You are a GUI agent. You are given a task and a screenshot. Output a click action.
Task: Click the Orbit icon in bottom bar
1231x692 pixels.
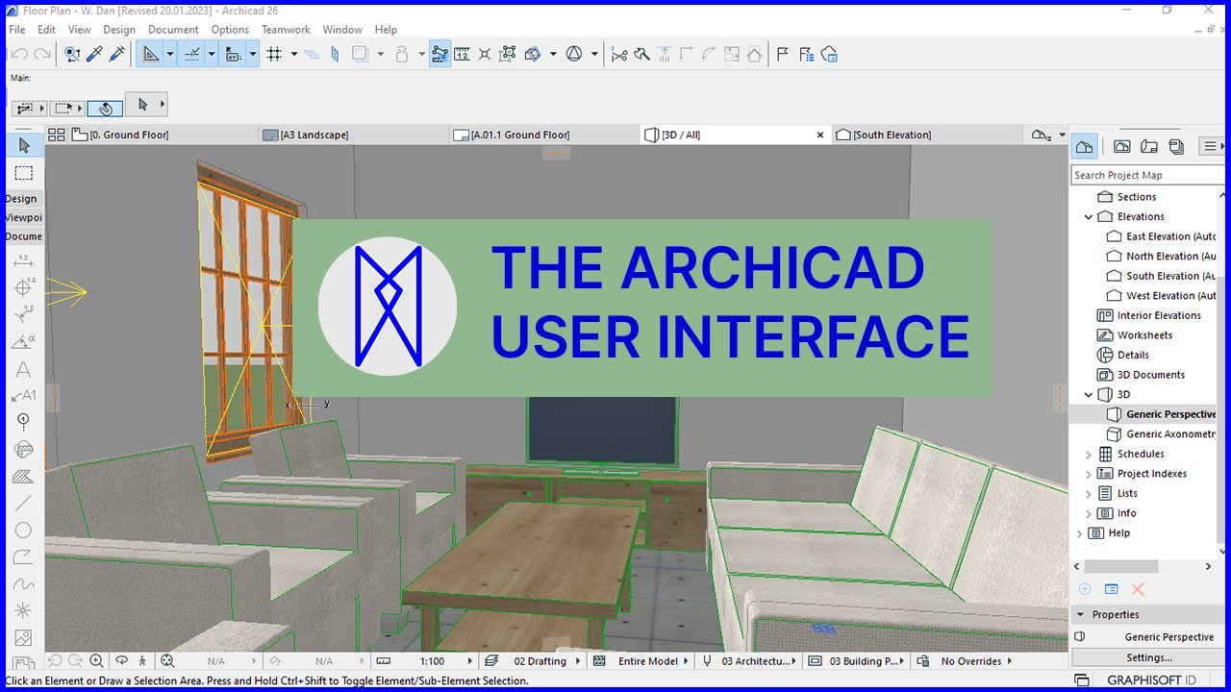tap(121, 661)
